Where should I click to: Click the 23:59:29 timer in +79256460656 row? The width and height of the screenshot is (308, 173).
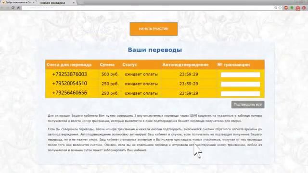[189, 93]
